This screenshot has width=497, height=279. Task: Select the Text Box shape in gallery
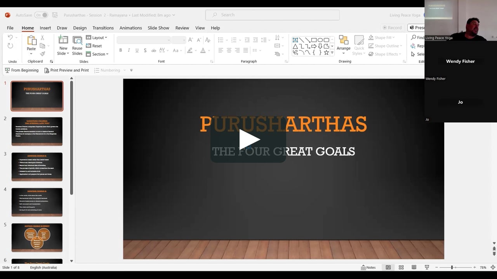(x=295, y=40)
